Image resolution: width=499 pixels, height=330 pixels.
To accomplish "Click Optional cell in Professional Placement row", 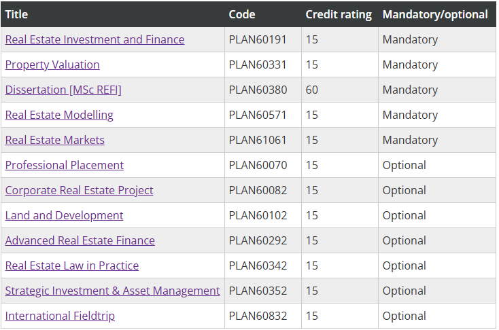I will (405, 165).
